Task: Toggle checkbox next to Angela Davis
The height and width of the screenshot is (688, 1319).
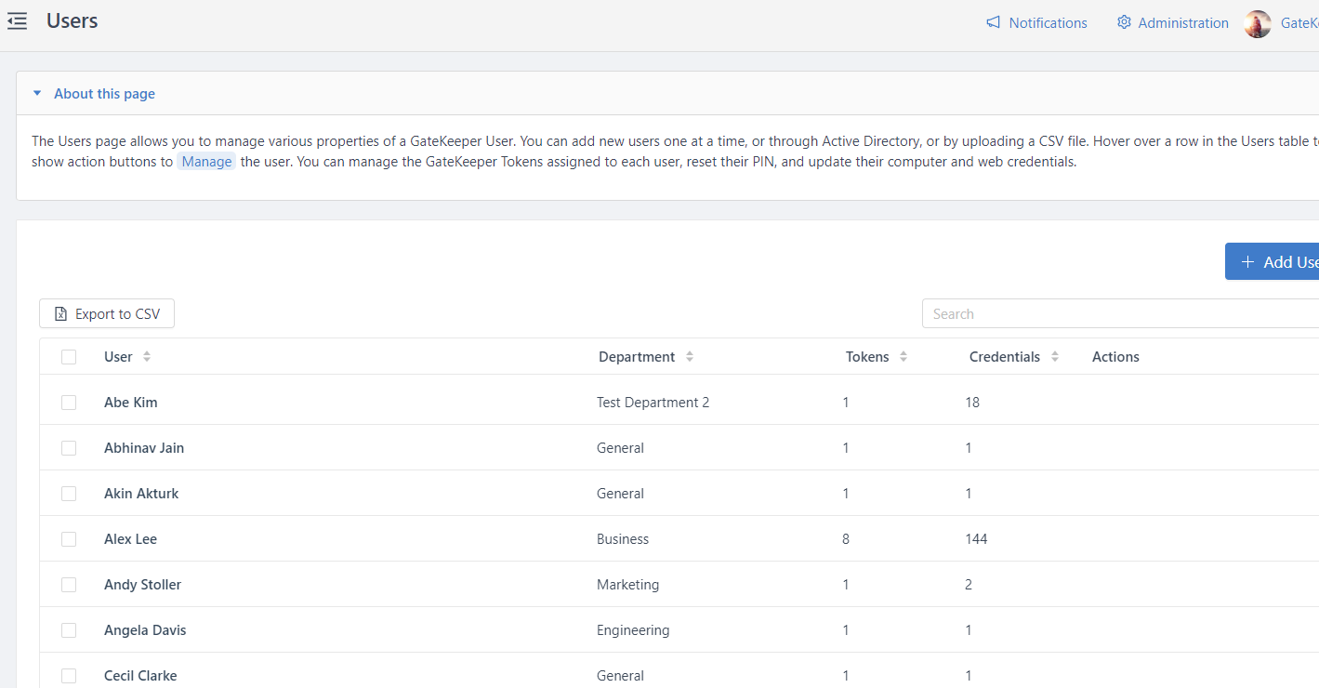Action: 69,630
